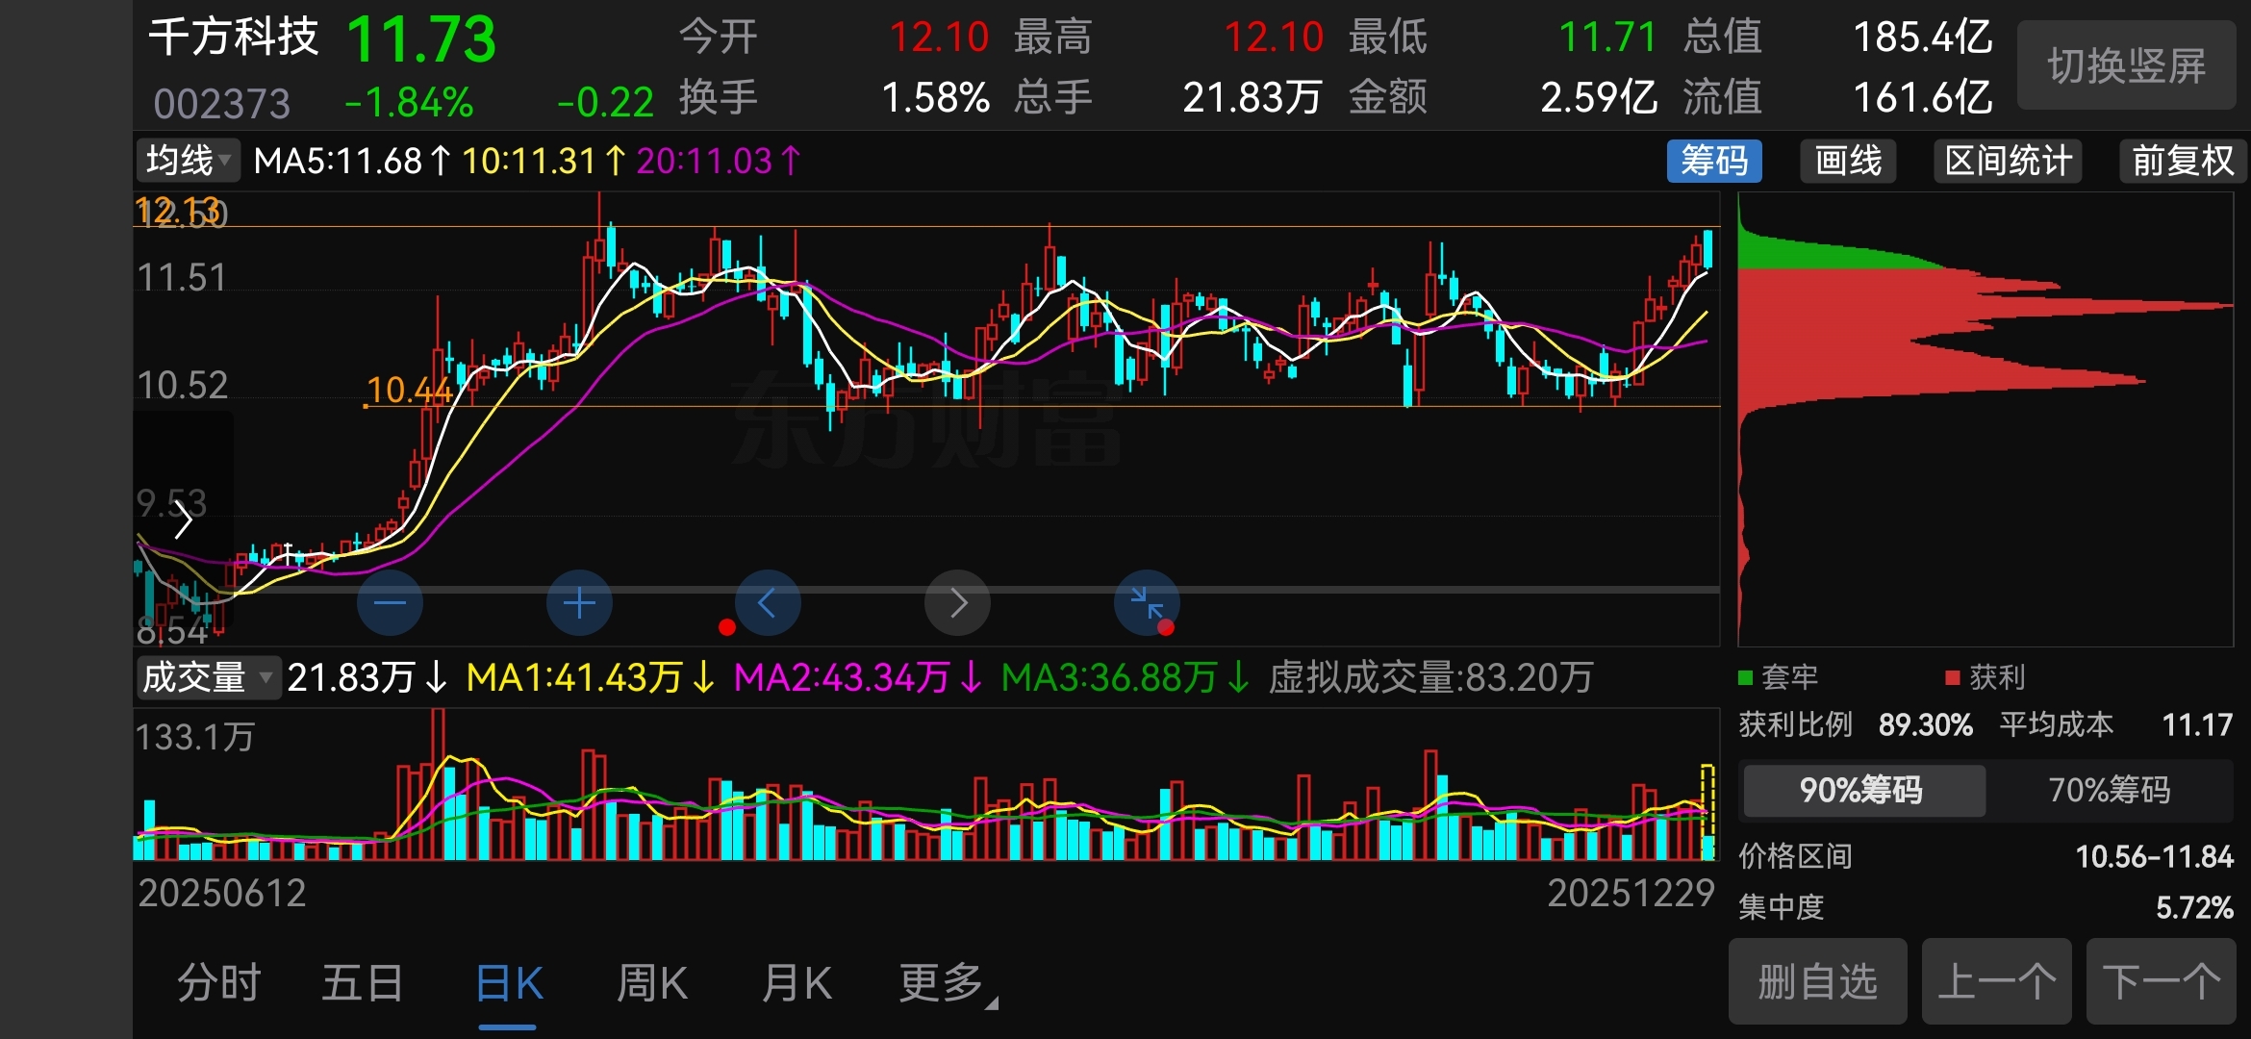The width and height of the screenshot is (2251, 1039).
Task: Switch to the 月K tab
Action: [797, 983]
